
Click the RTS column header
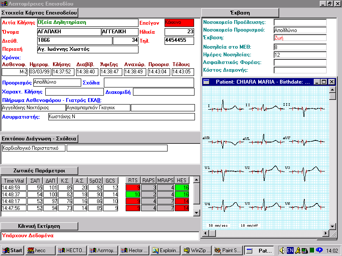[x=133, y=180]
